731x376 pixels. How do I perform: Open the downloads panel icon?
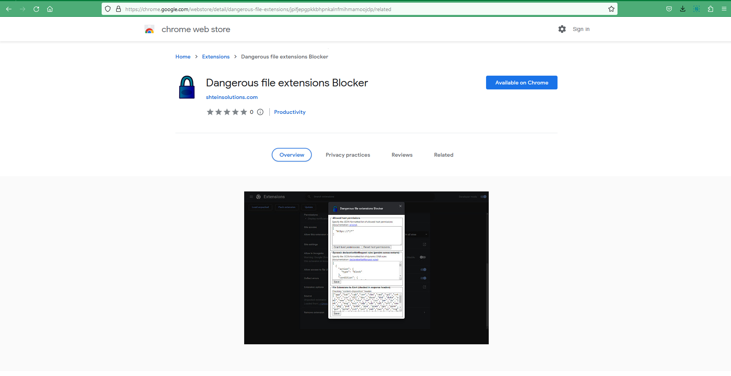(682, 9)
